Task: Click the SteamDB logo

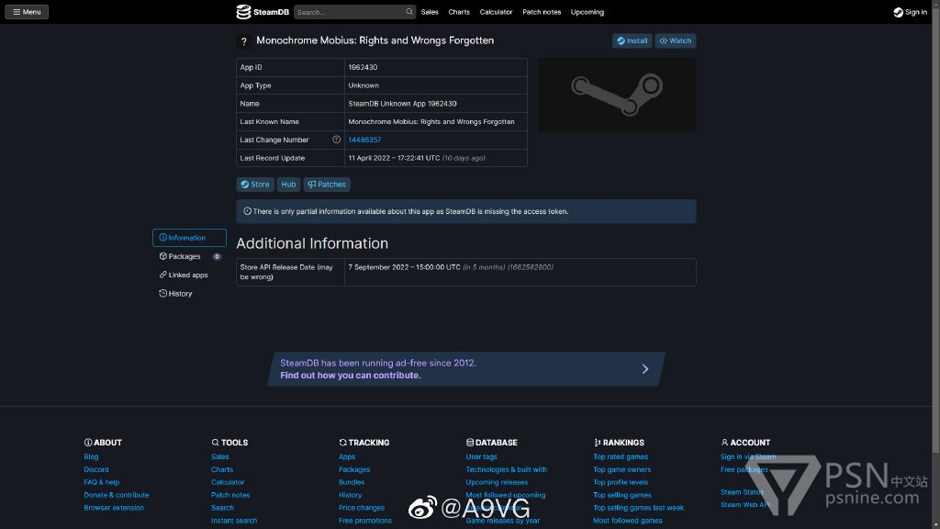Action: click(263, 12)
